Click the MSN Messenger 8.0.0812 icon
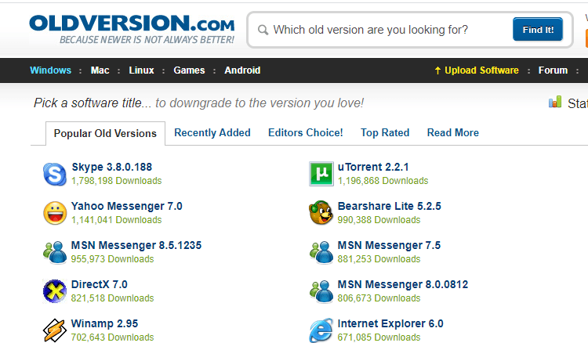Viewport: 588px width, 350px height. pos(321,291)
